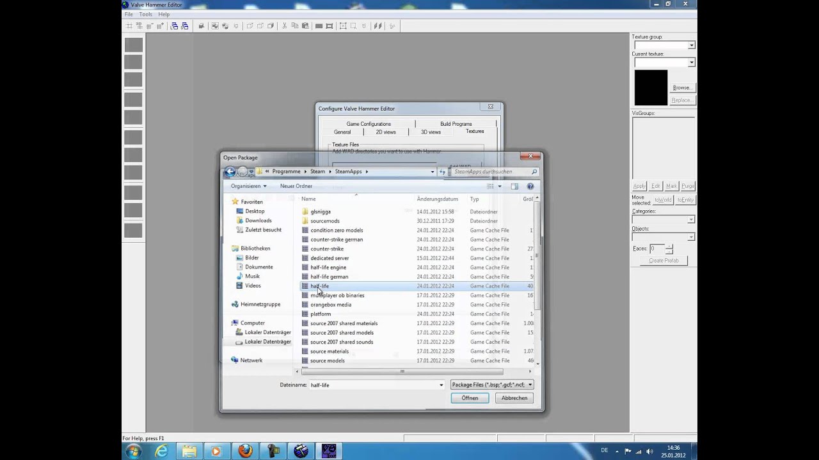The width and height of the screenshot is (819, 460).
Task: Open the volume tray icon
Action: click(x=649, y=451)
